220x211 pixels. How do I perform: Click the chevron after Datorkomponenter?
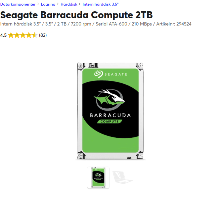tap(38, 4)
